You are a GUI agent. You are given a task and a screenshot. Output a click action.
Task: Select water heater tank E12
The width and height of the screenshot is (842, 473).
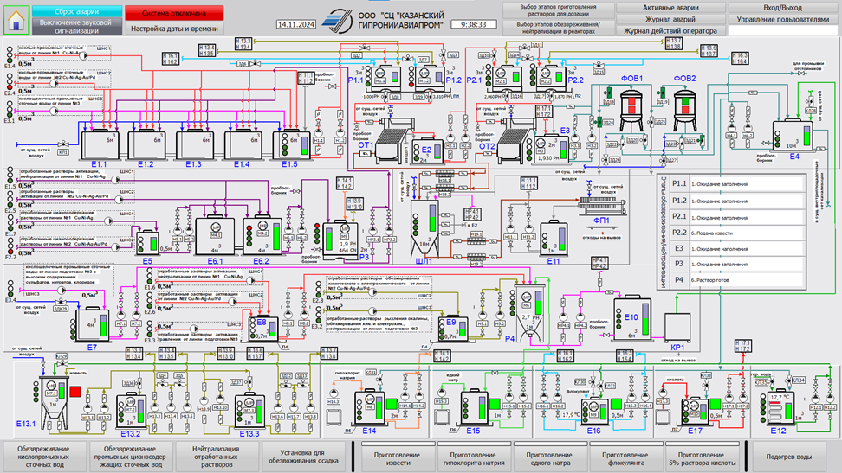click(x=780, y=407)
